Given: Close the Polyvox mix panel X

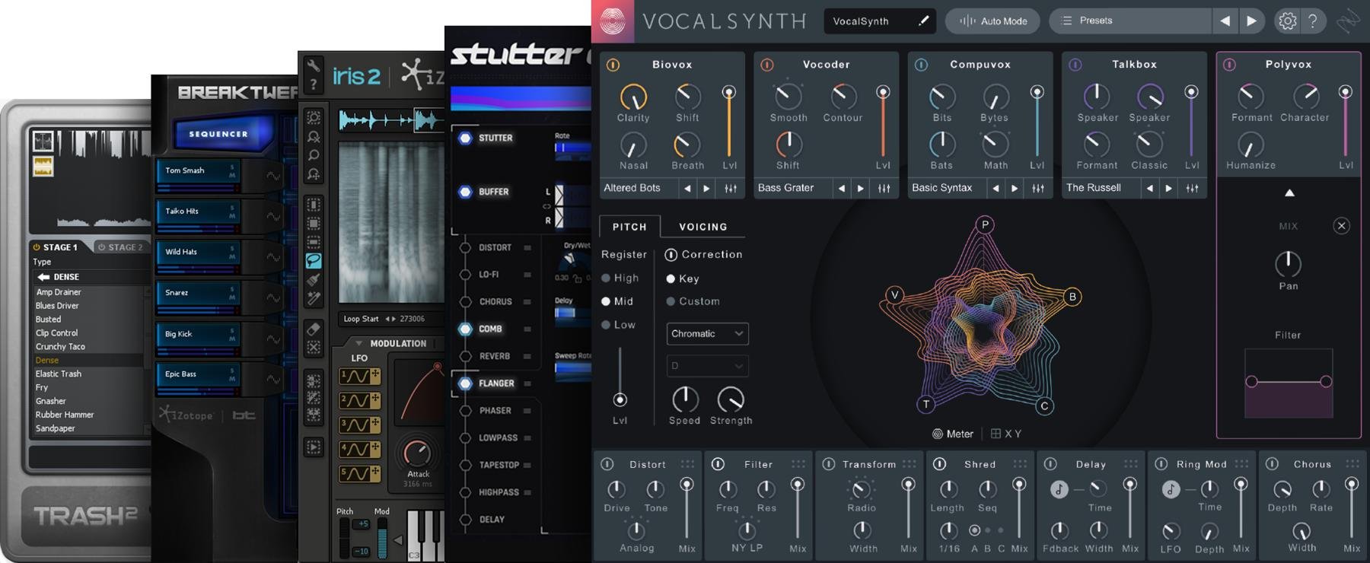Looking at the screenshot, I should pyautogui.click(x=1342, y=226).
